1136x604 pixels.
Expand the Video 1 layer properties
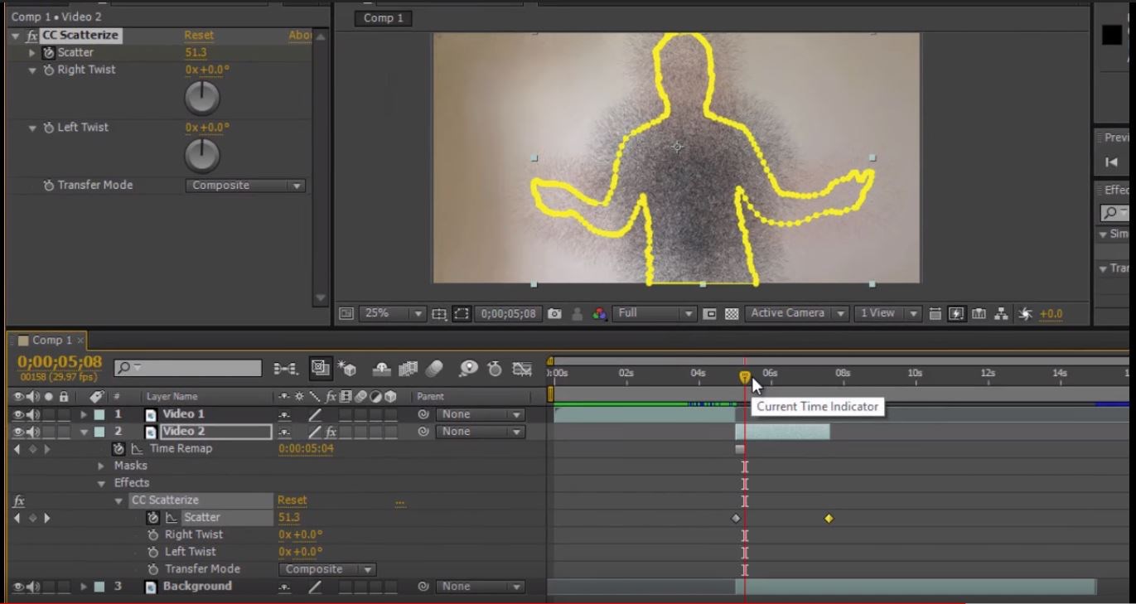tap(83, 414)
